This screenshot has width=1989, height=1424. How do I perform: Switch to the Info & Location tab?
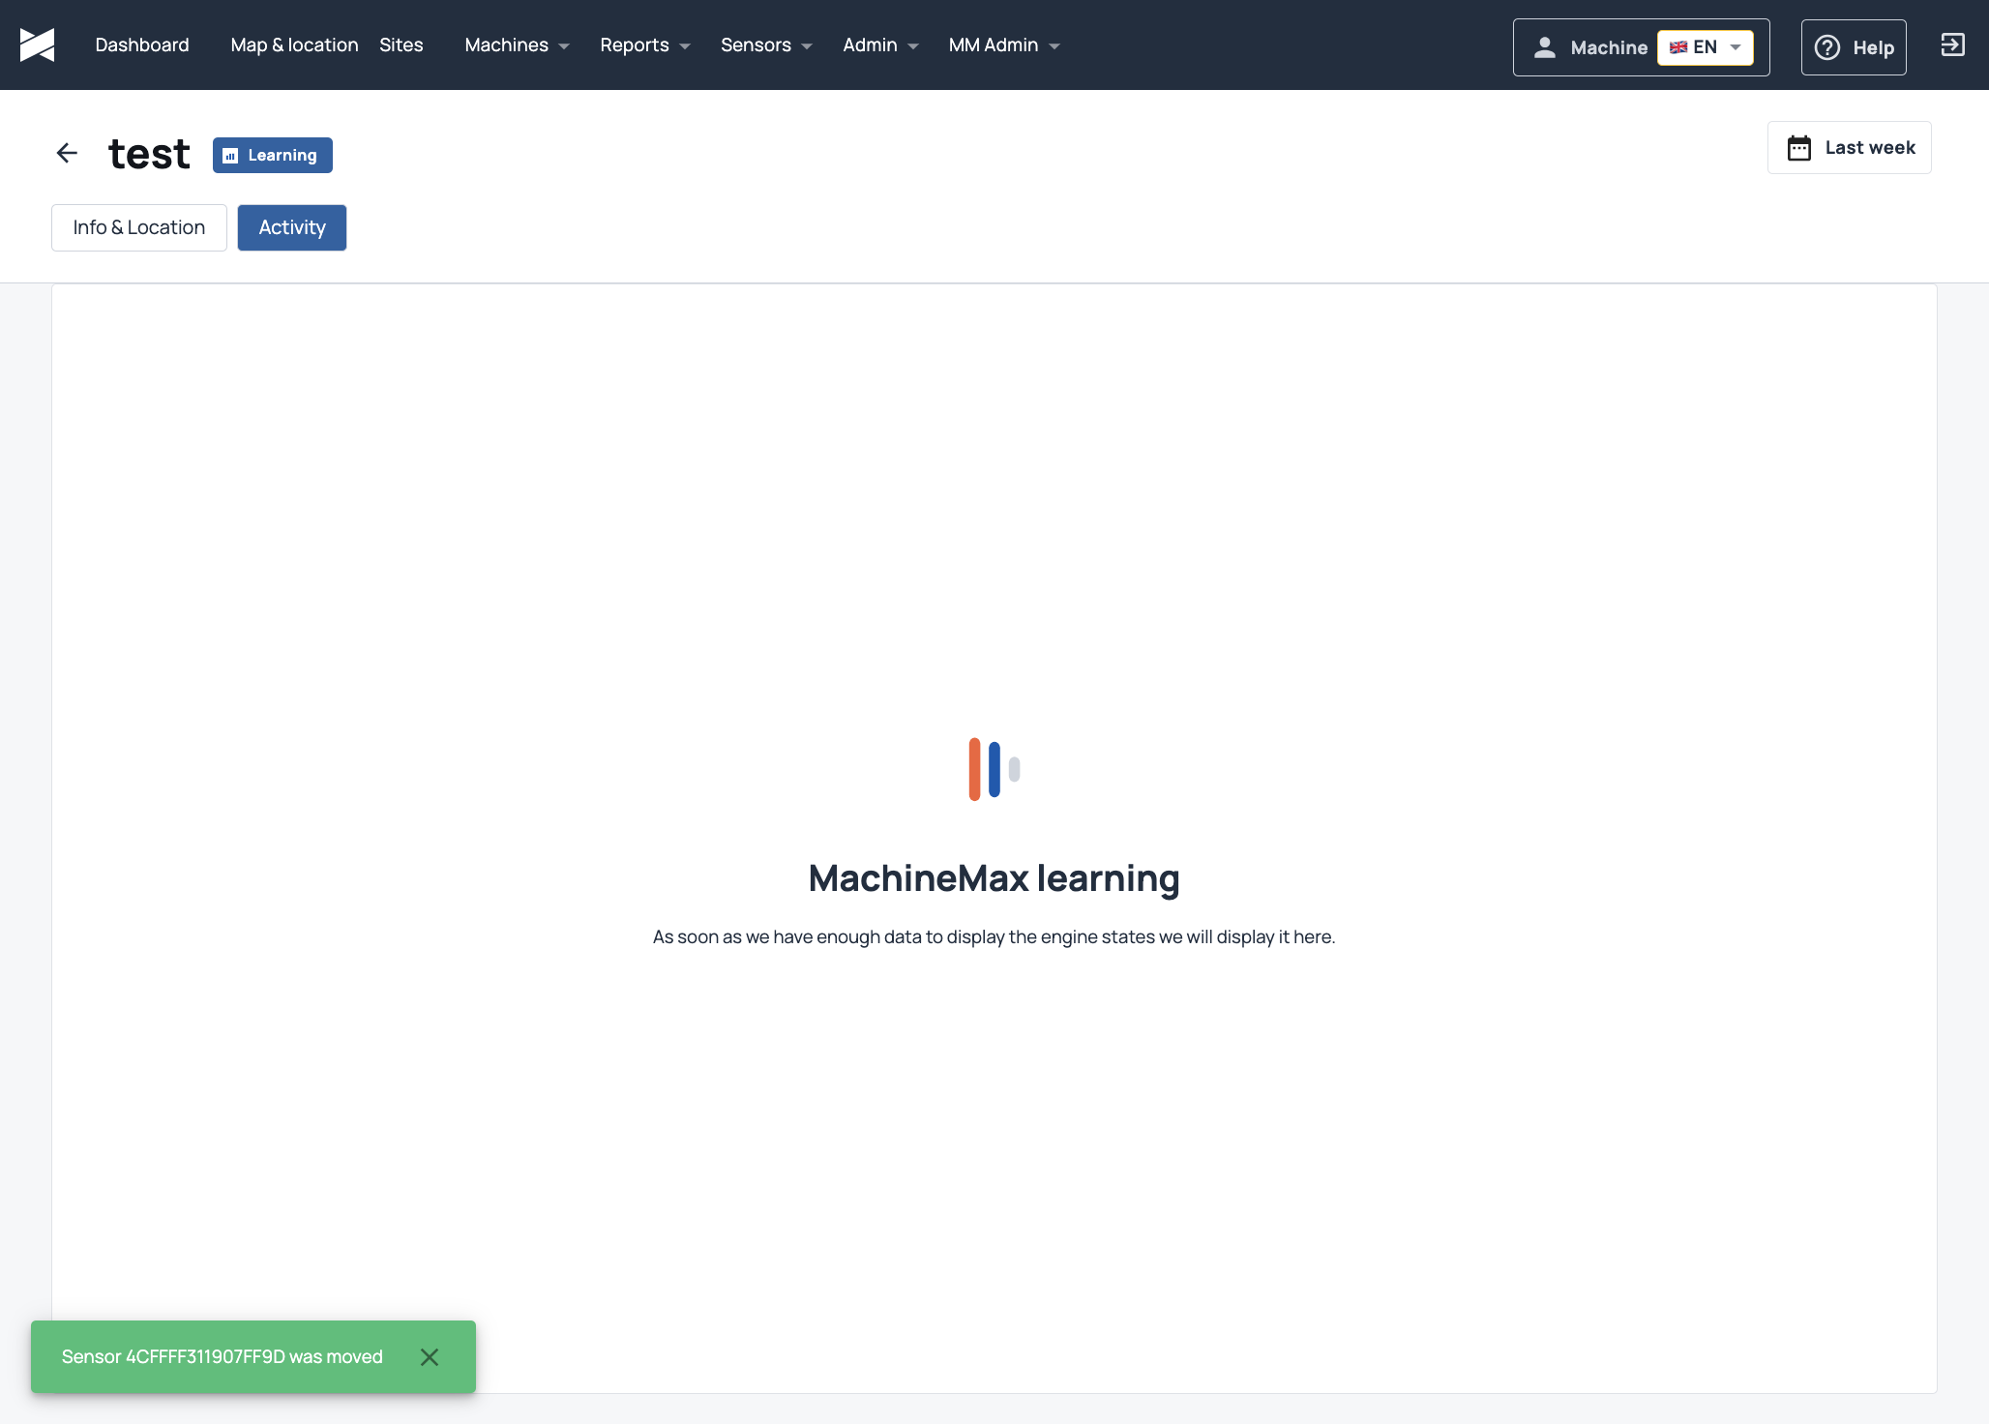pyautogui.click(x=139, y=227)
